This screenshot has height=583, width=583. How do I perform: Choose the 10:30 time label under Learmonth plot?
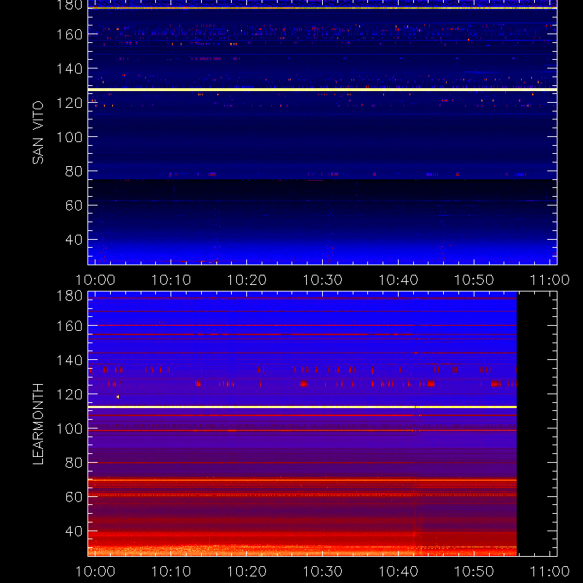pos(323,571)
